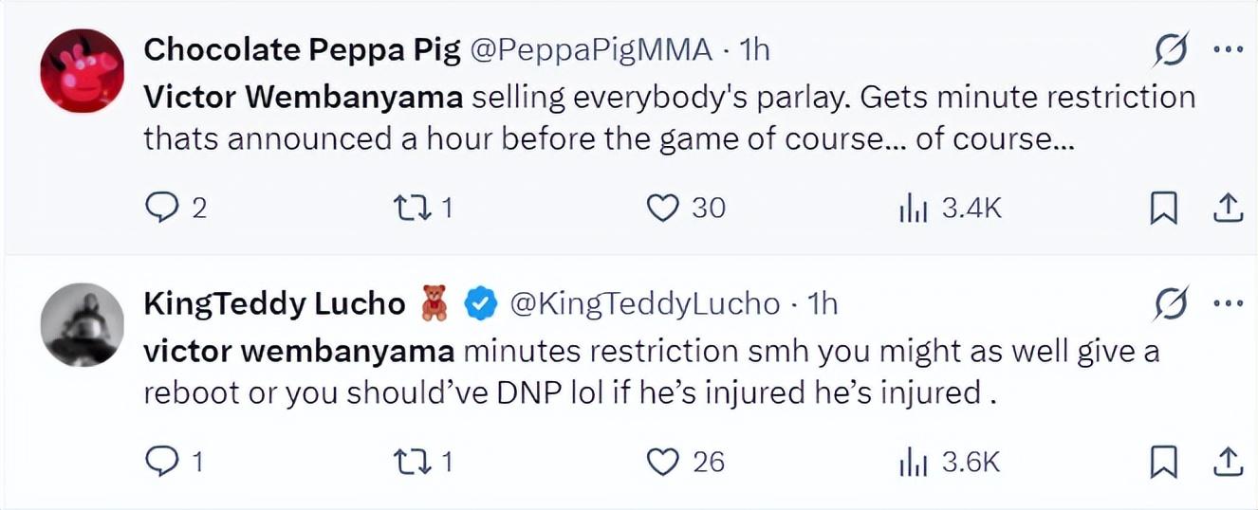Open the @PeppaPigMMA profile handle
Viewport: 1258px width, 510px height.
pyautogui.click(x=591, y=50)
